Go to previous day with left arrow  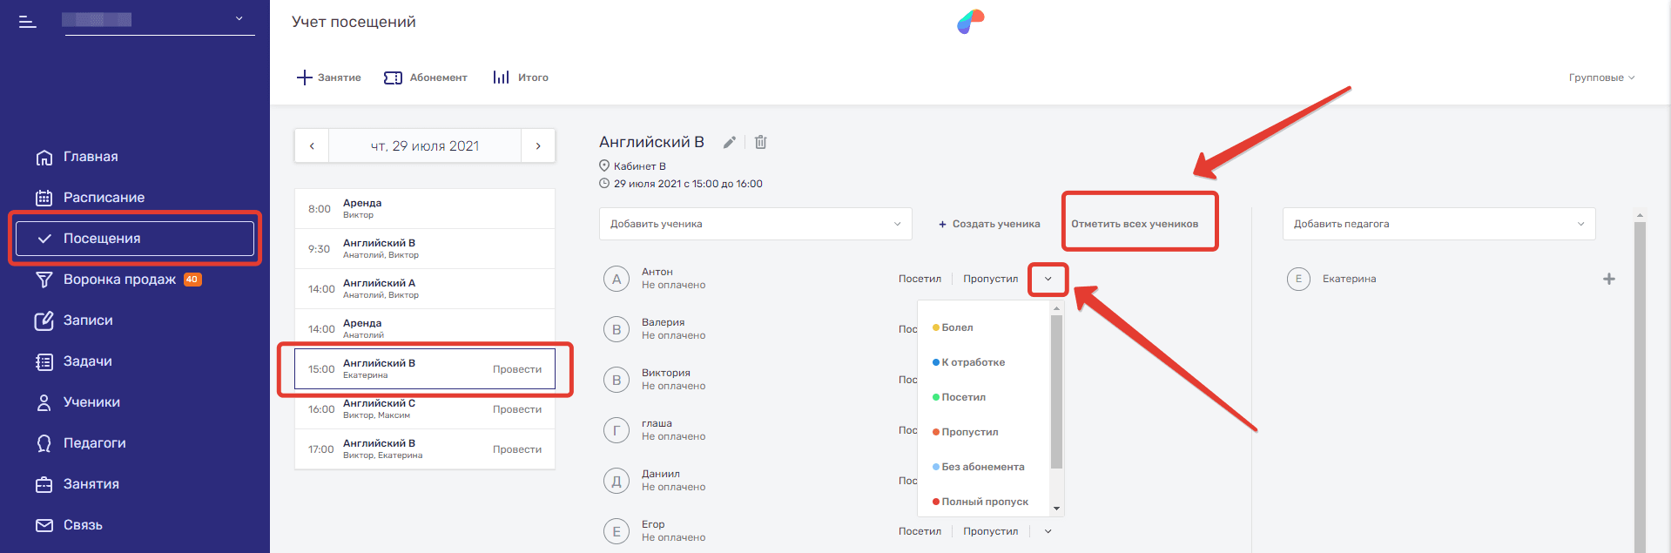coord(312,146)
